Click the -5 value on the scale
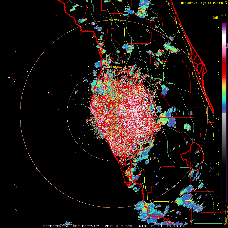Image resolution: width=228 pixels, height=228 pixels. [x=218, y=163]
